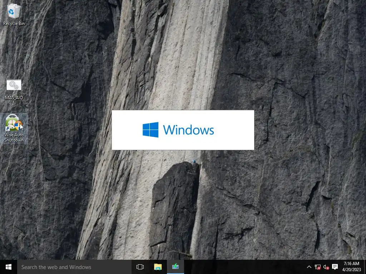Show hidden system tray icons
The width and height of the screenshot is (366, 274).
309,267
